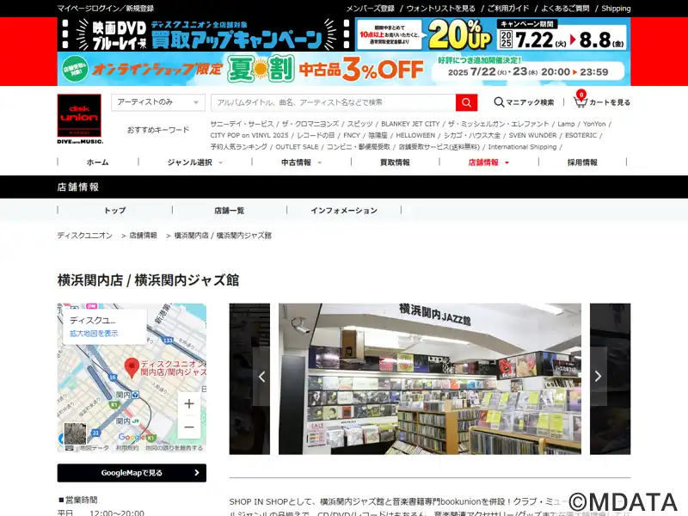Screen dimensions: 688x516
Task: Click the GoogleMapで見る button
Action: (132, 473)
